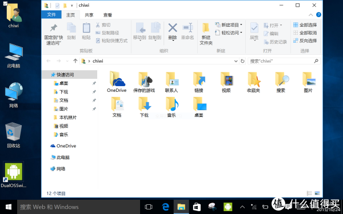343x214 pixels.
Task: Open the 音乐 folder in file pane
Action: click(x=171, y=107)
